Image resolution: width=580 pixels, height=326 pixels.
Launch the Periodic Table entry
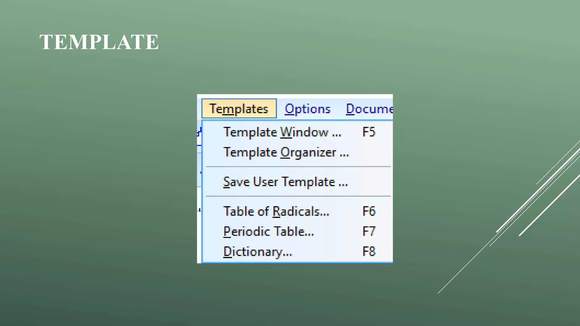click(x=268, y=231)
